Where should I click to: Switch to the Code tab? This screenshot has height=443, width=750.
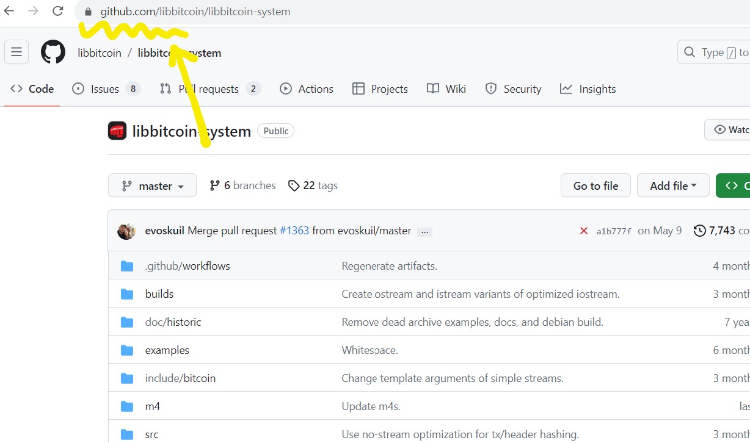(32, 89)
